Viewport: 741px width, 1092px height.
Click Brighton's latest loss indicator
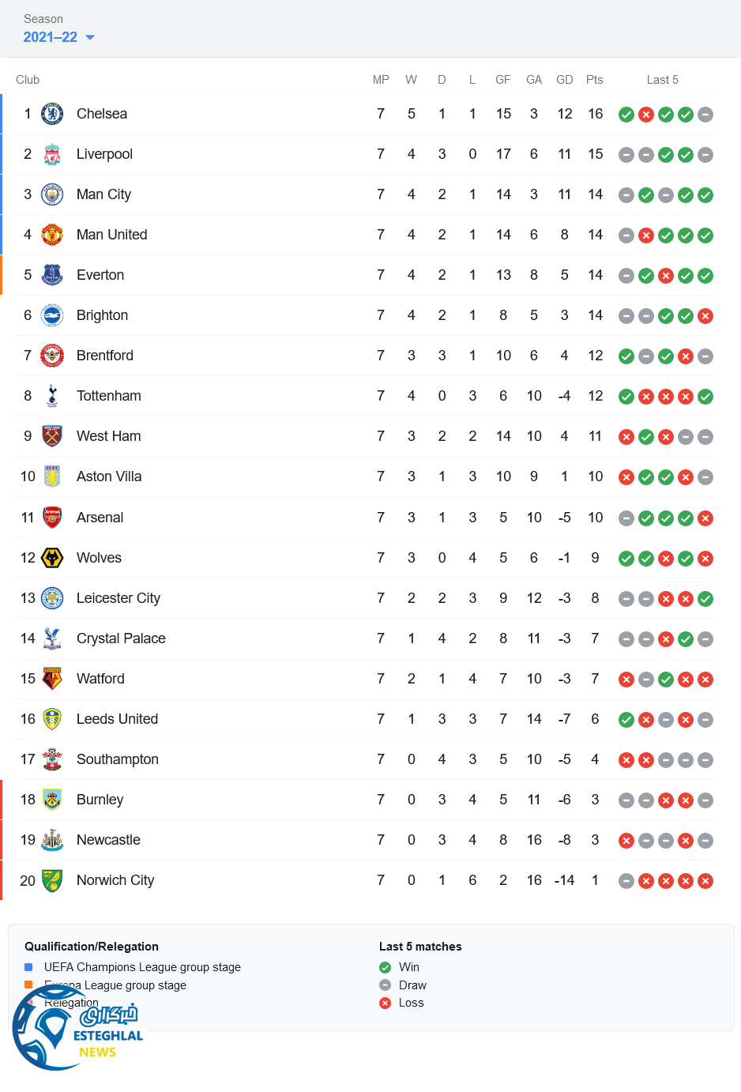705,316
